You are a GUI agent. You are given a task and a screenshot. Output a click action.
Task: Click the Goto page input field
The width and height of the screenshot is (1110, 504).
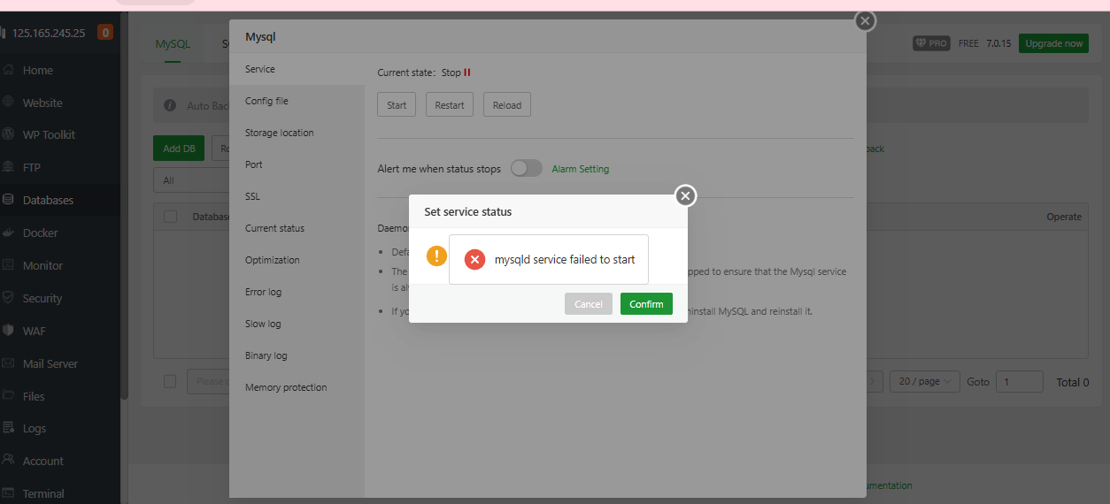[x=1020, y=381]
